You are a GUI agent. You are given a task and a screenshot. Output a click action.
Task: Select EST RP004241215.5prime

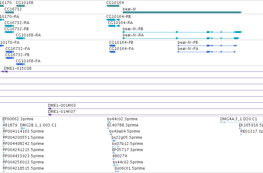(x=23, y=150)
